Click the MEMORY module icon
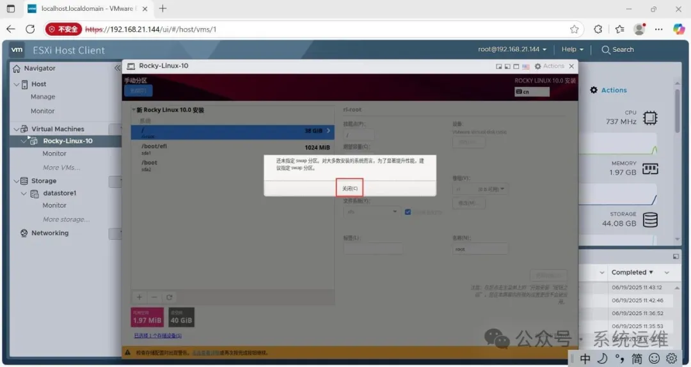The height and width of the screenshot is (367, 691). pyautogui.click(x=650, y=169)
